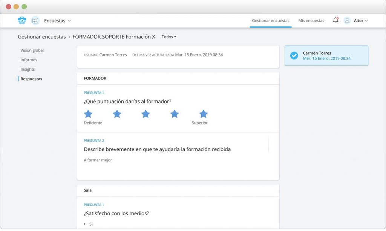Click USUARIO Carmen Torres in header card
This screenshot has width=386, height=231.
[105, 55]
